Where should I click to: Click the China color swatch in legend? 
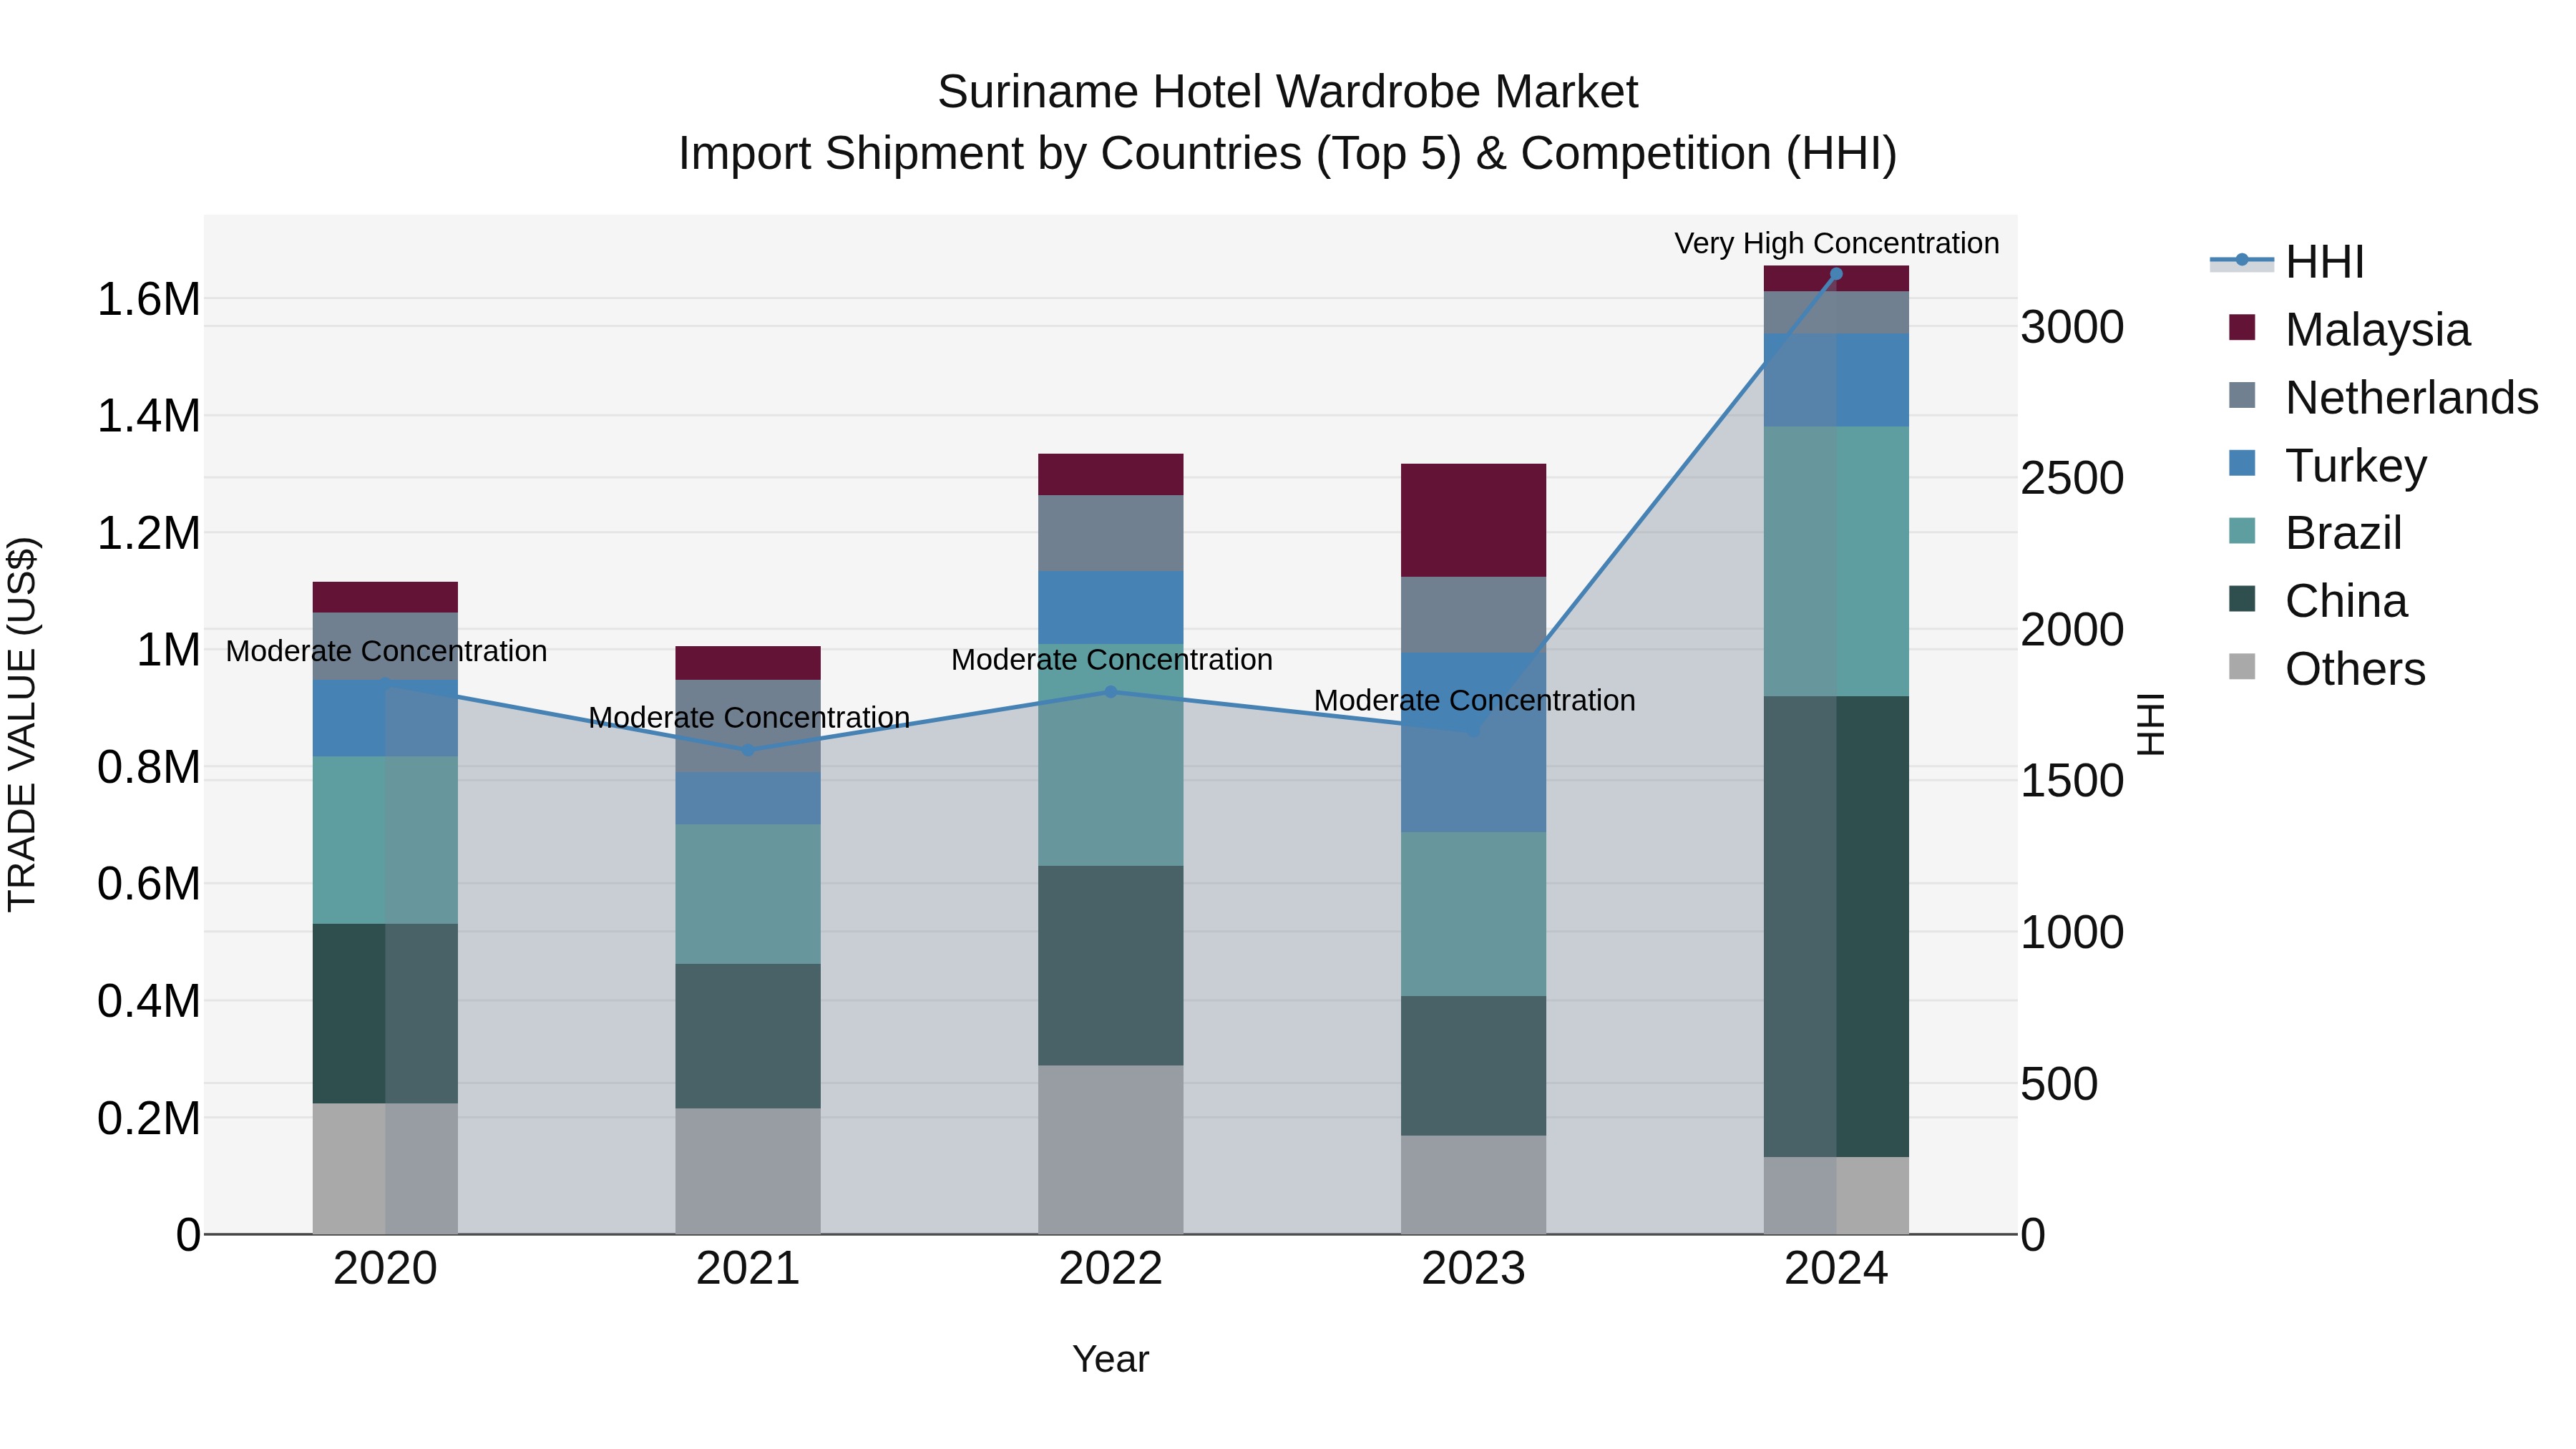click(2242, 599)
